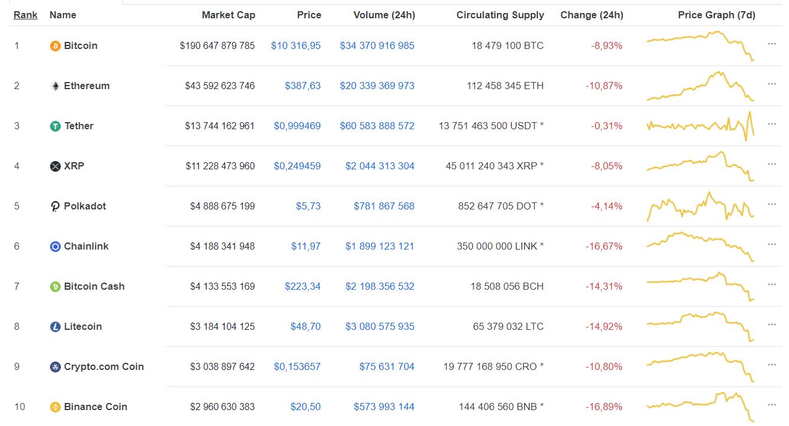This screenshot has width=789, height=426.
Task: Open Ethereum's 7-day price graph
Action: click(x=701, y=86)
